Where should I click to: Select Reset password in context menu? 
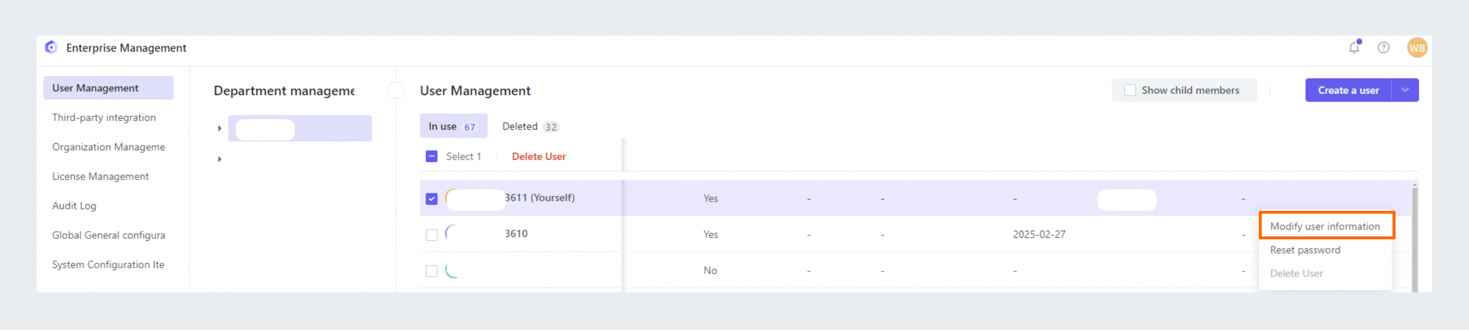tap(1305, 251)
